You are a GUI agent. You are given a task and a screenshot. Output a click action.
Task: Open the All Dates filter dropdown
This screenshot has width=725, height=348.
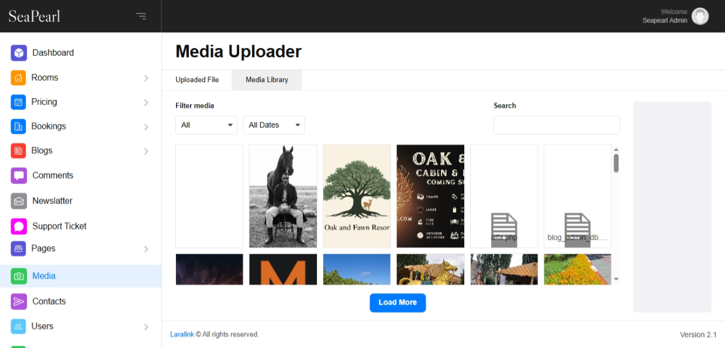tap(274, 125)
